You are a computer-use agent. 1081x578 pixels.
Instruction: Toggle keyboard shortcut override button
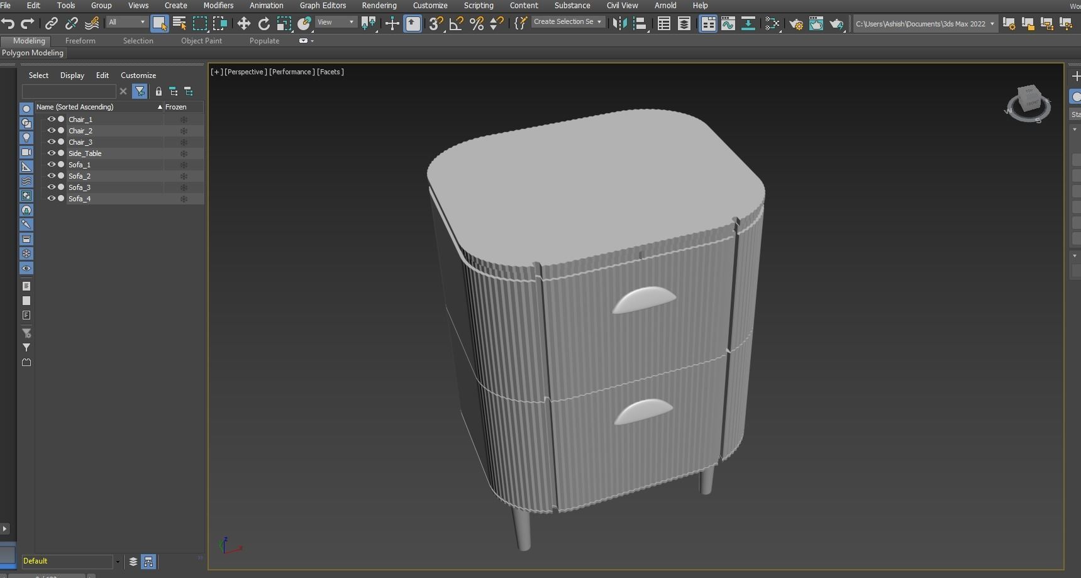click(413, 24)
